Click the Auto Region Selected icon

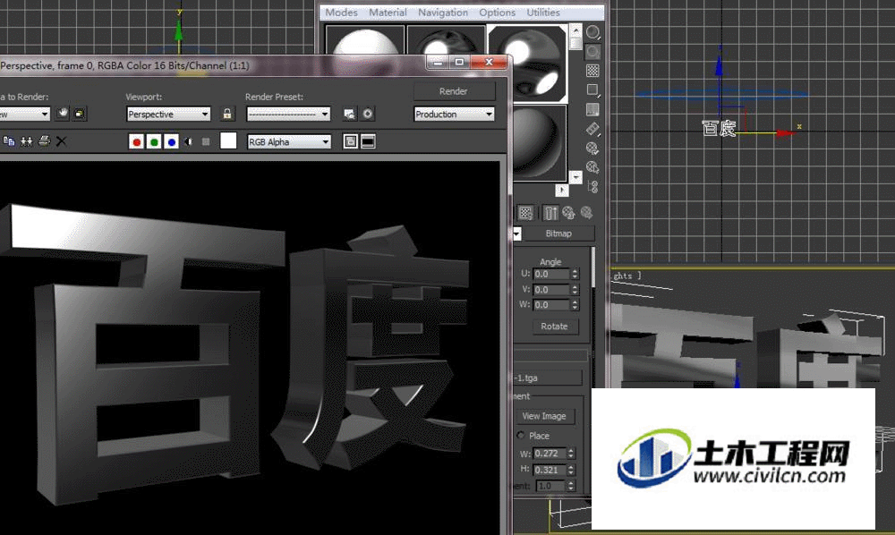click(x=80, y=114)
